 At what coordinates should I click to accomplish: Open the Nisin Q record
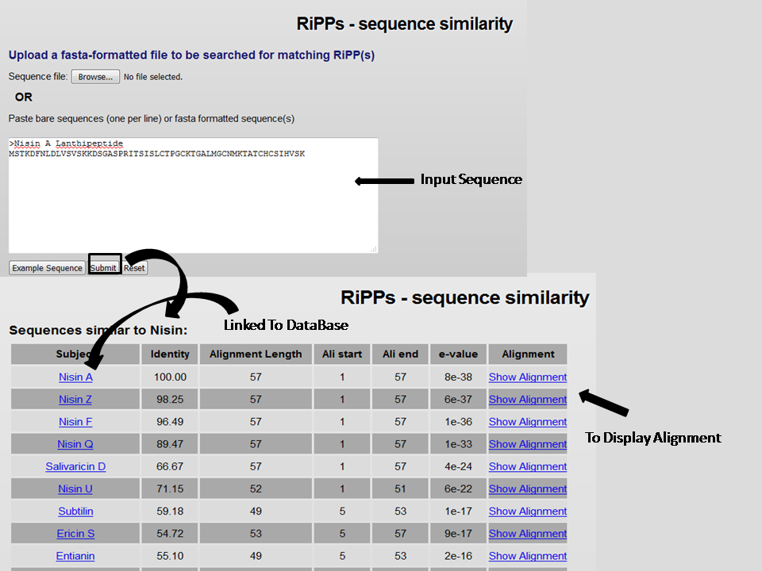[75, 443]
